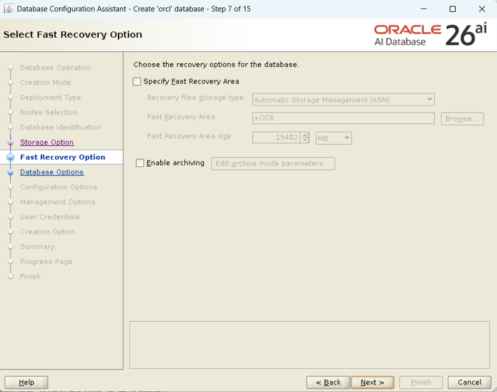This screenshot has height=392, width=497.
Task: Open Help for this wizard step
Action: pyautogui.click(x=26, y=382)
